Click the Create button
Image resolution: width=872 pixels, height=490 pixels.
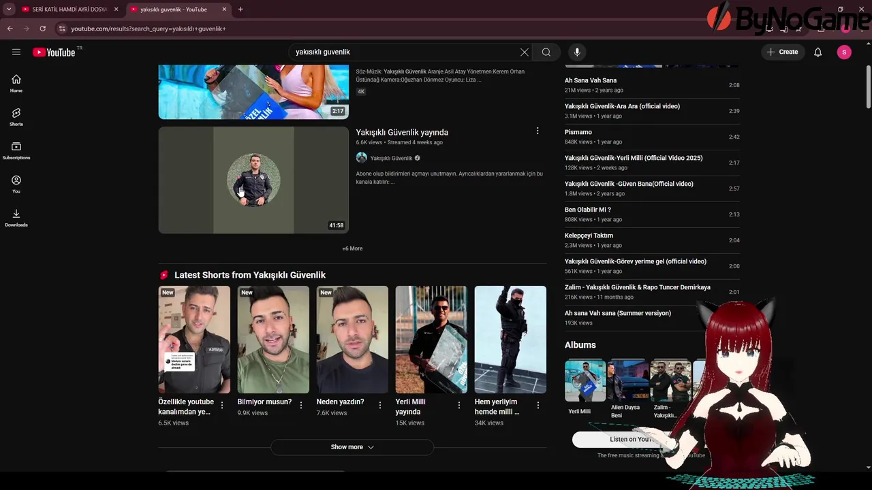point(783,52)
